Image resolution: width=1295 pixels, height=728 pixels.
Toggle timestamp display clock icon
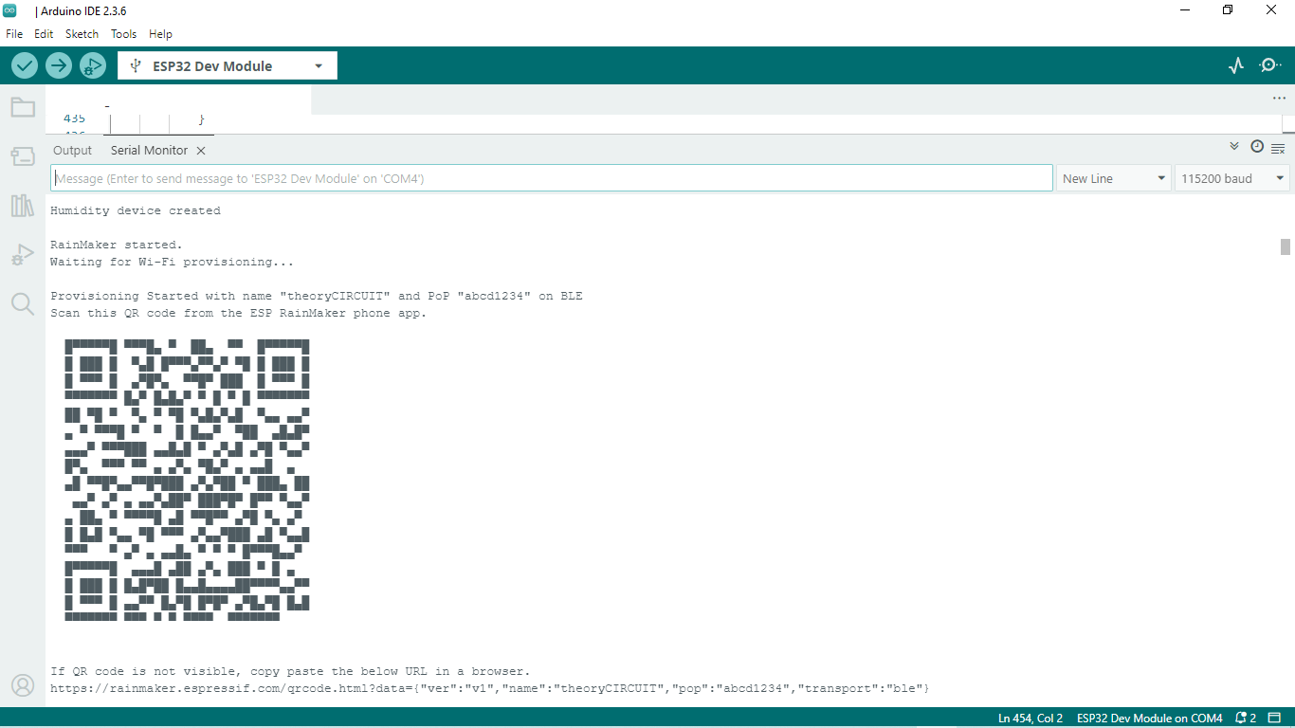pos(1257,147)
